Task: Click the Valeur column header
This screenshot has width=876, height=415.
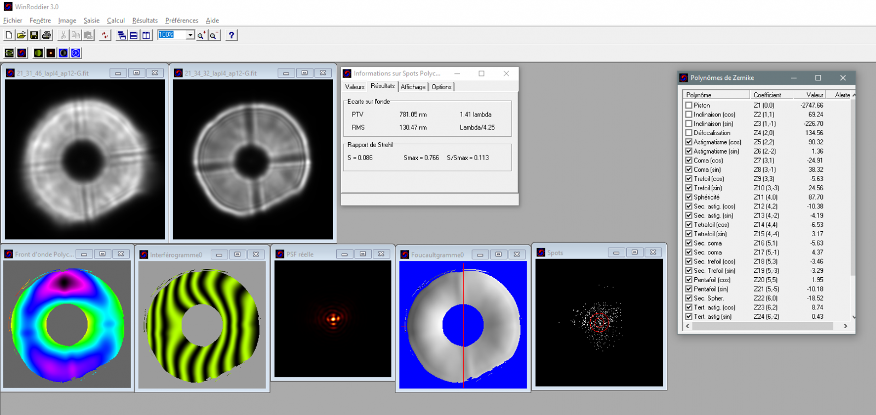Action: coord(809,95)
